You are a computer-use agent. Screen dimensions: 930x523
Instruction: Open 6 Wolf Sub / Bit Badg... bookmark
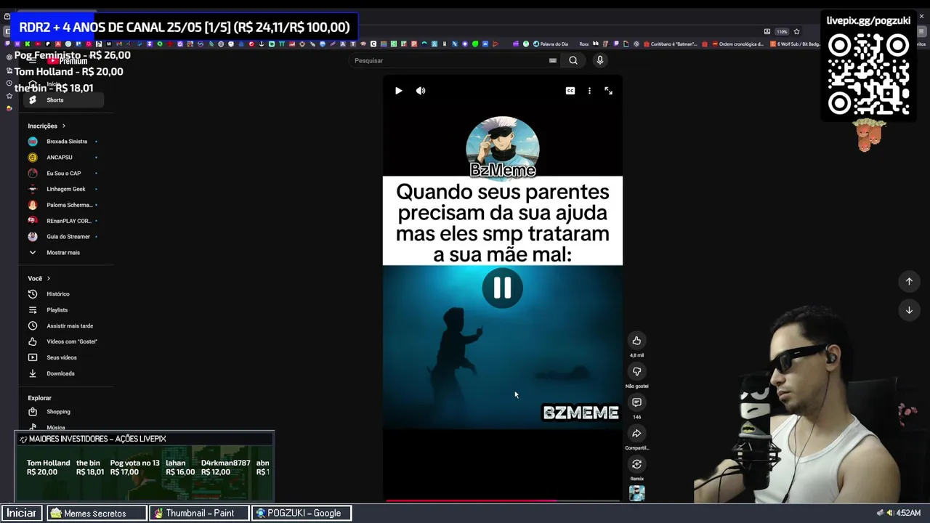coord(796,44)
